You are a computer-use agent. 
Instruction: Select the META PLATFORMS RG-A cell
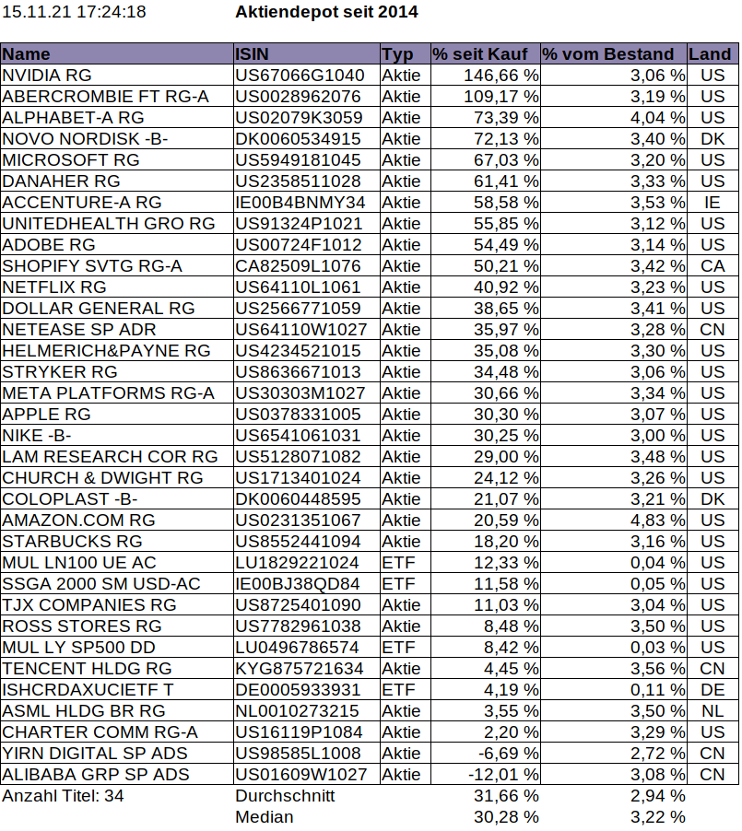point(117,392)
